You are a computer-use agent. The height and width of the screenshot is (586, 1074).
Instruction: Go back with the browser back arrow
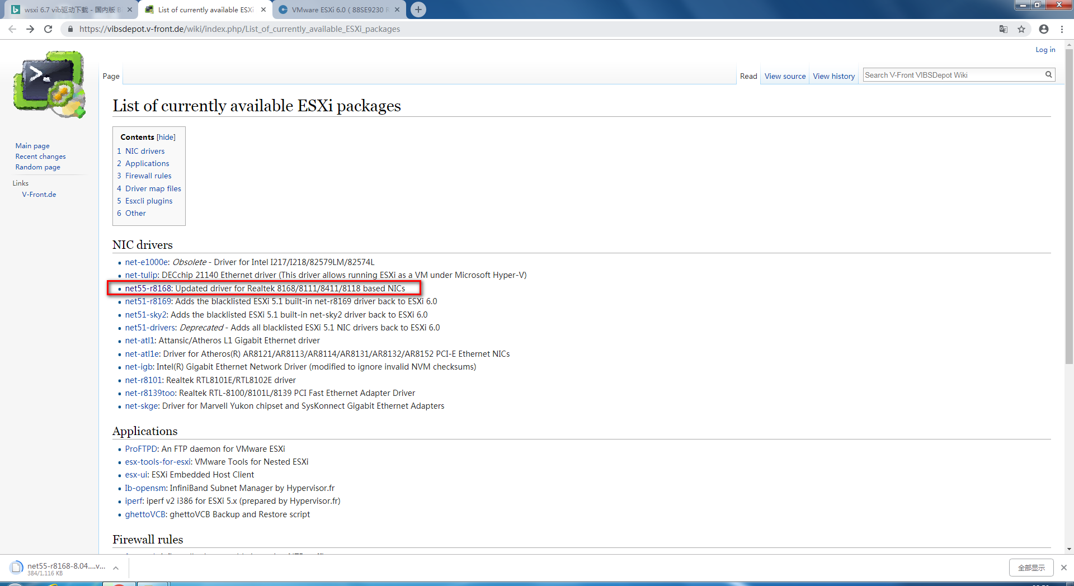12,29
